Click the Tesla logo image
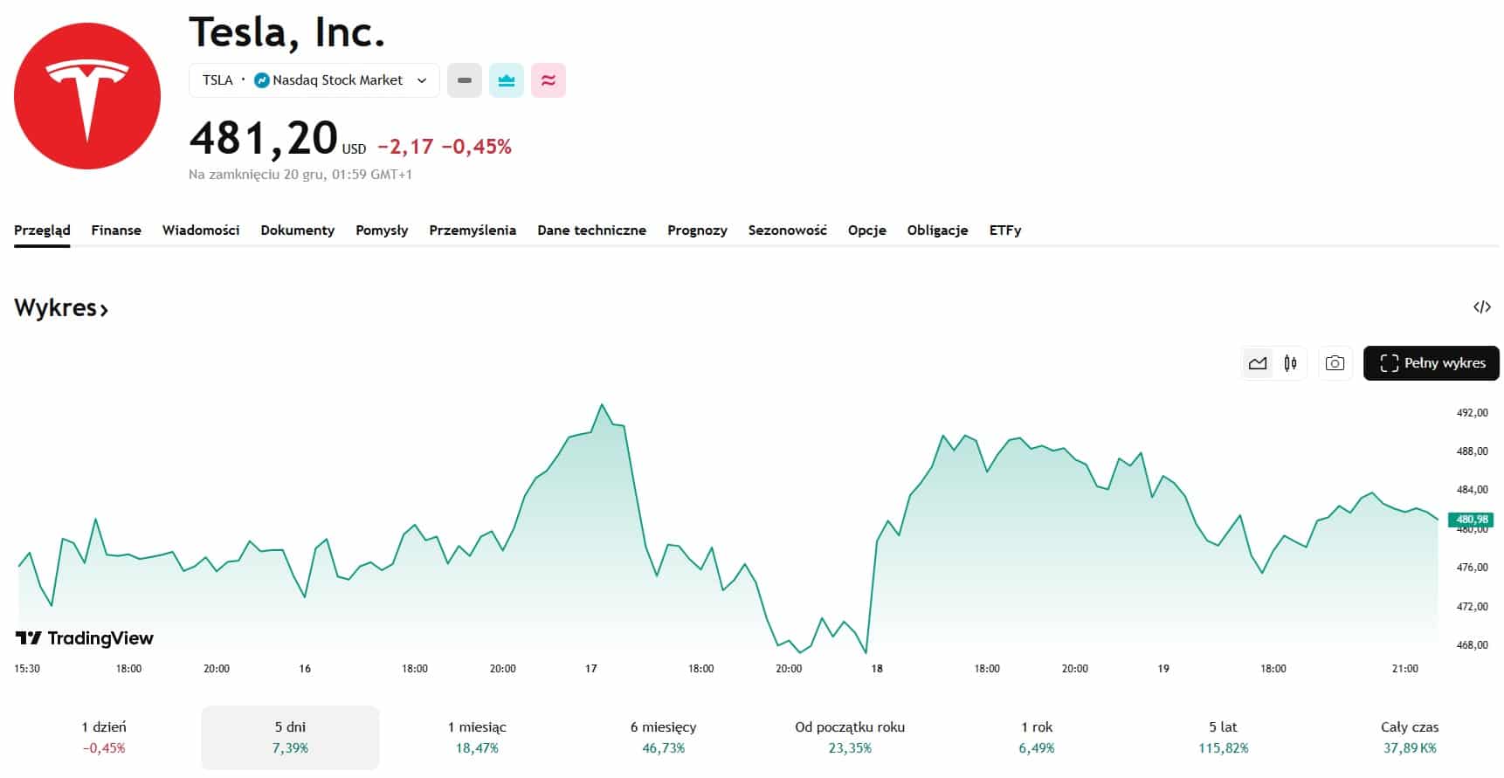This screenshot has height=778, width=1504. [87, 96]
